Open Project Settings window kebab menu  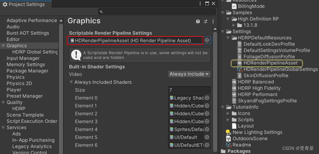click(x=200, y=3)
